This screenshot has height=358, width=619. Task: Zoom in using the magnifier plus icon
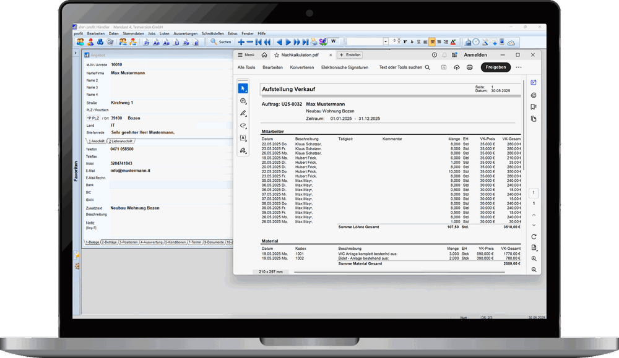[534, 259]
